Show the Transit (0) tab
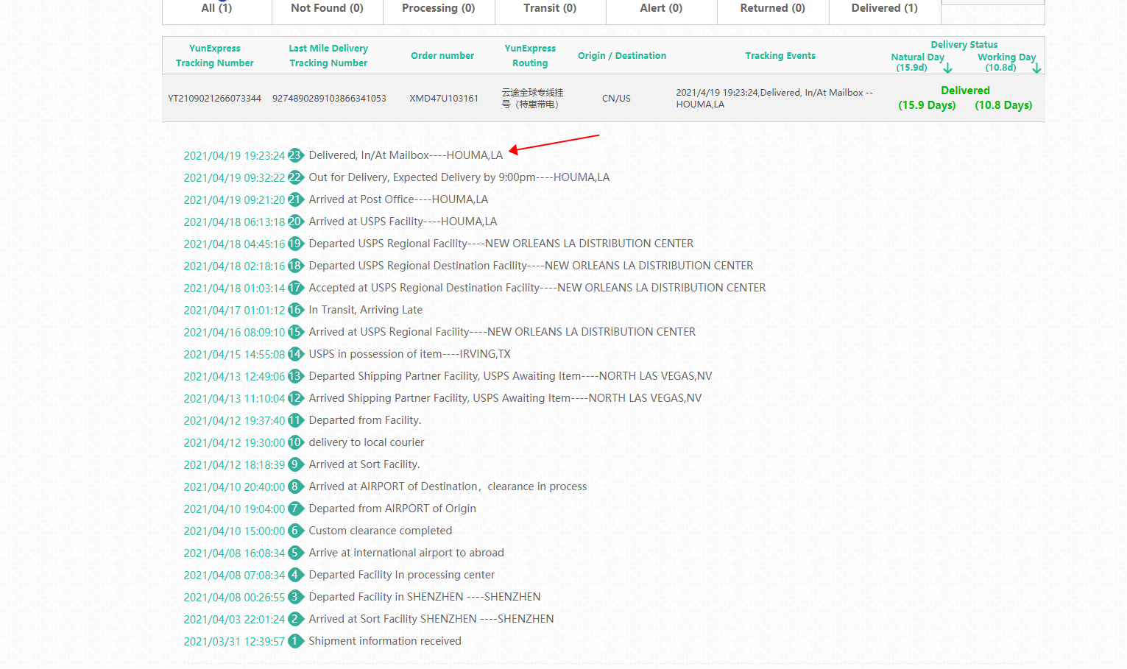The image size is (1127, 669). point(550,8)
